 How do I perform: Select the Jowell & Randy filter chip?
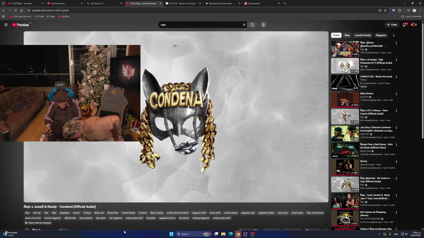(x=363, y=35)
